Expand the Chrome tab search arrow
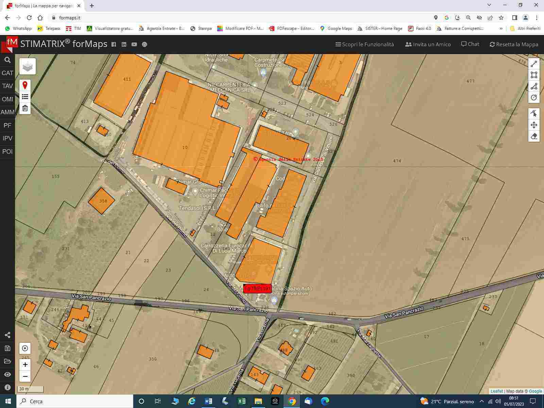This screenshot has height=408, width=544. 489,5
